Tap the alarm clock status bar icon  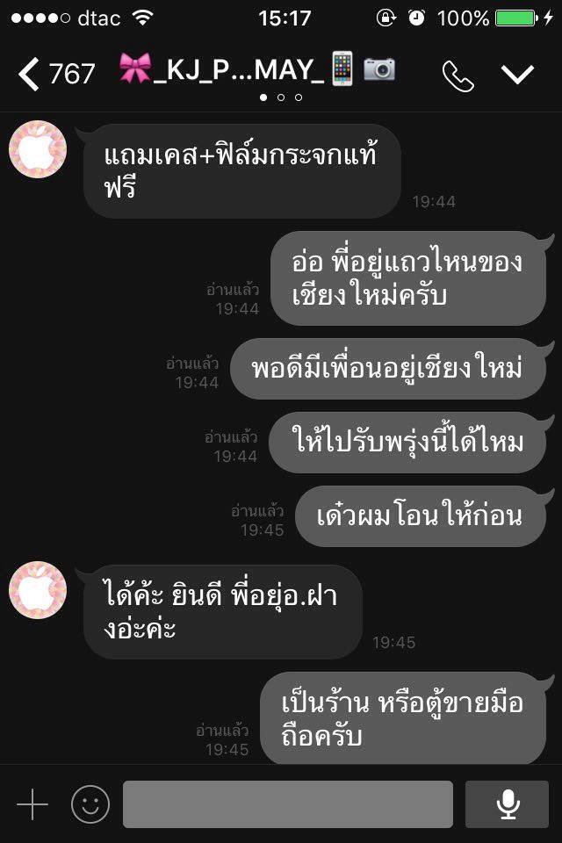coord(416,18)
